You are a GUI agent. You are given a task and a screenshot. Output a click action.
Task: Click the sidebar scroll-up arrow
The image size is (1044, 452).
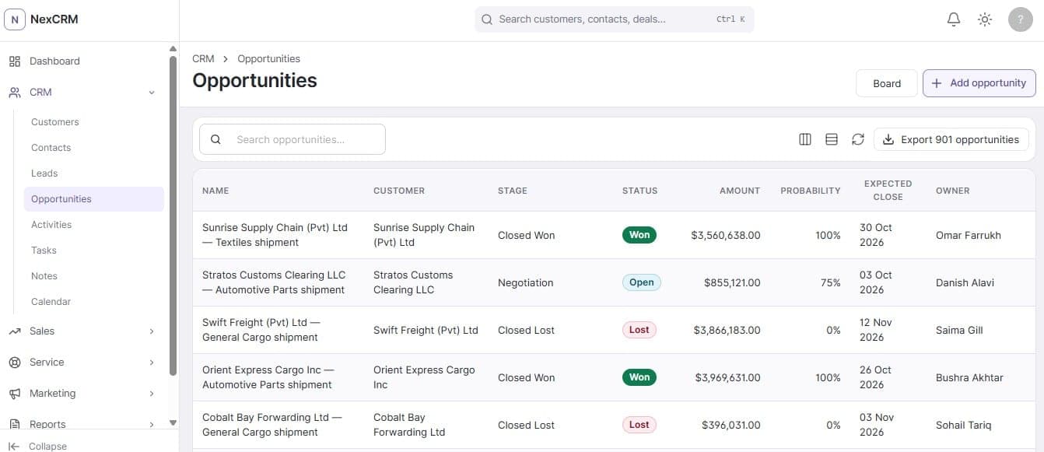coord(173,48)
